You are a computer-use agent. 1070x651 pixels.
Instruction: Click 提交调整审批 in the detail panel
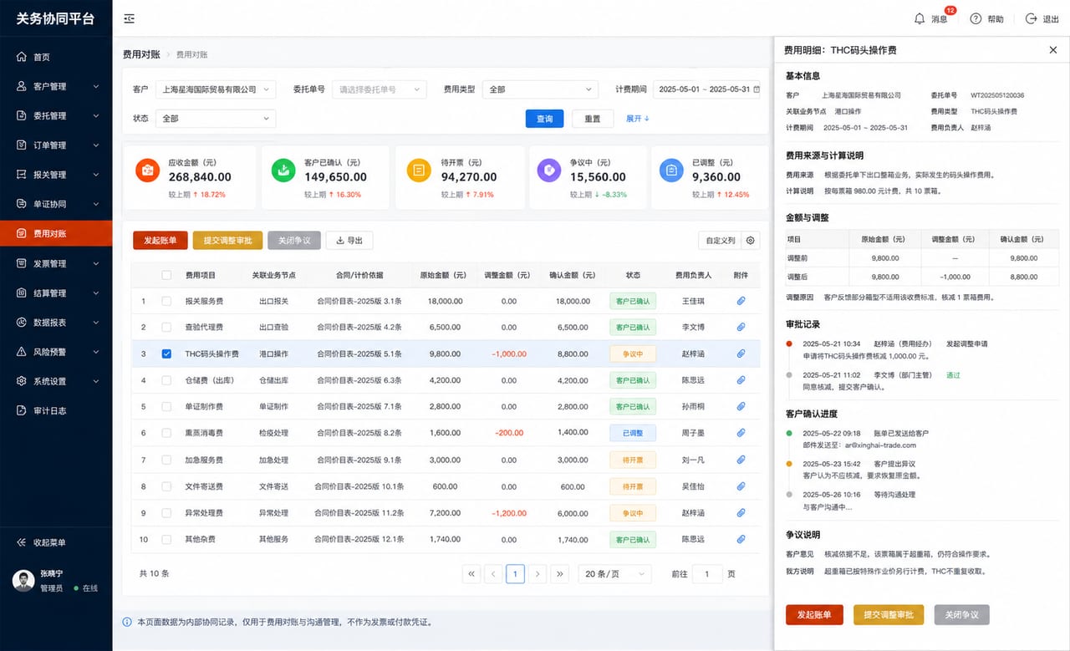pyautogui.click(x=889, y=614)
